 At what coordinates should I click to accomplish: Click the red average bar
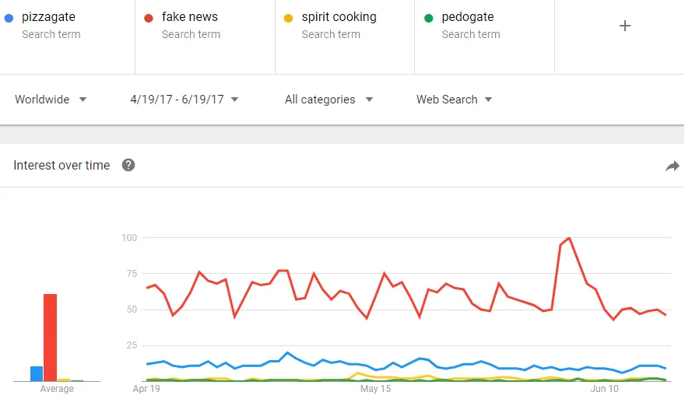51,338
